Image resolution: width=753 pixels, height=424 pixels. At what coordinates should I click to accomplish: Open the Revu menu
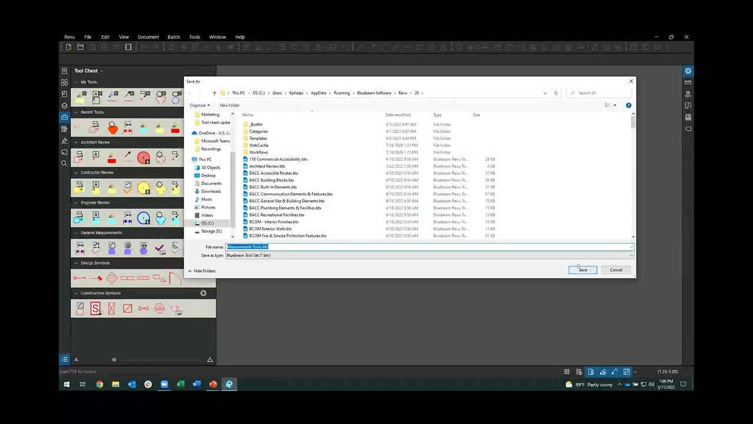[x=69, y=37]
